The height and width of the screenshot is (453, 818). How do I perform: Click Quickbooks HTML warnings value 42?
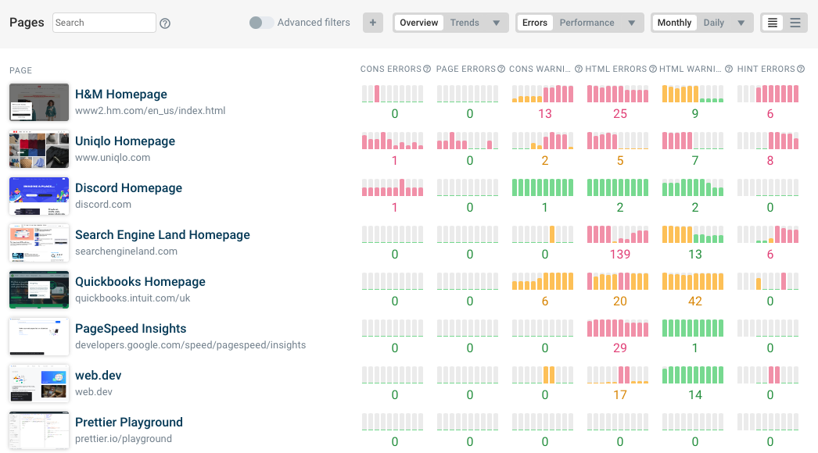695,301
